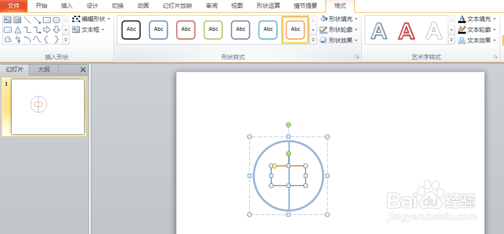The image size is (504, 234).
Task: Switch to the 插入 ribbon tab
Action: (x=67, y=6)
